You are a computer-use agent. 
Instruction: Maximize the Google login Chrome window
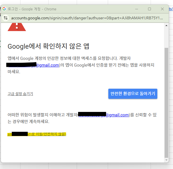tap(149, 9)
